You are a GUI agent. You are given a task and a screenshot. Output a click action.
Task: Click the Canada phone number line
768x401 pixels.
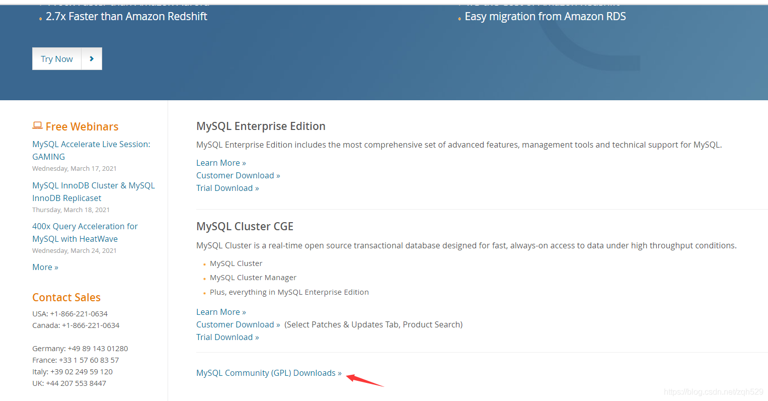[x=76, y=325]
